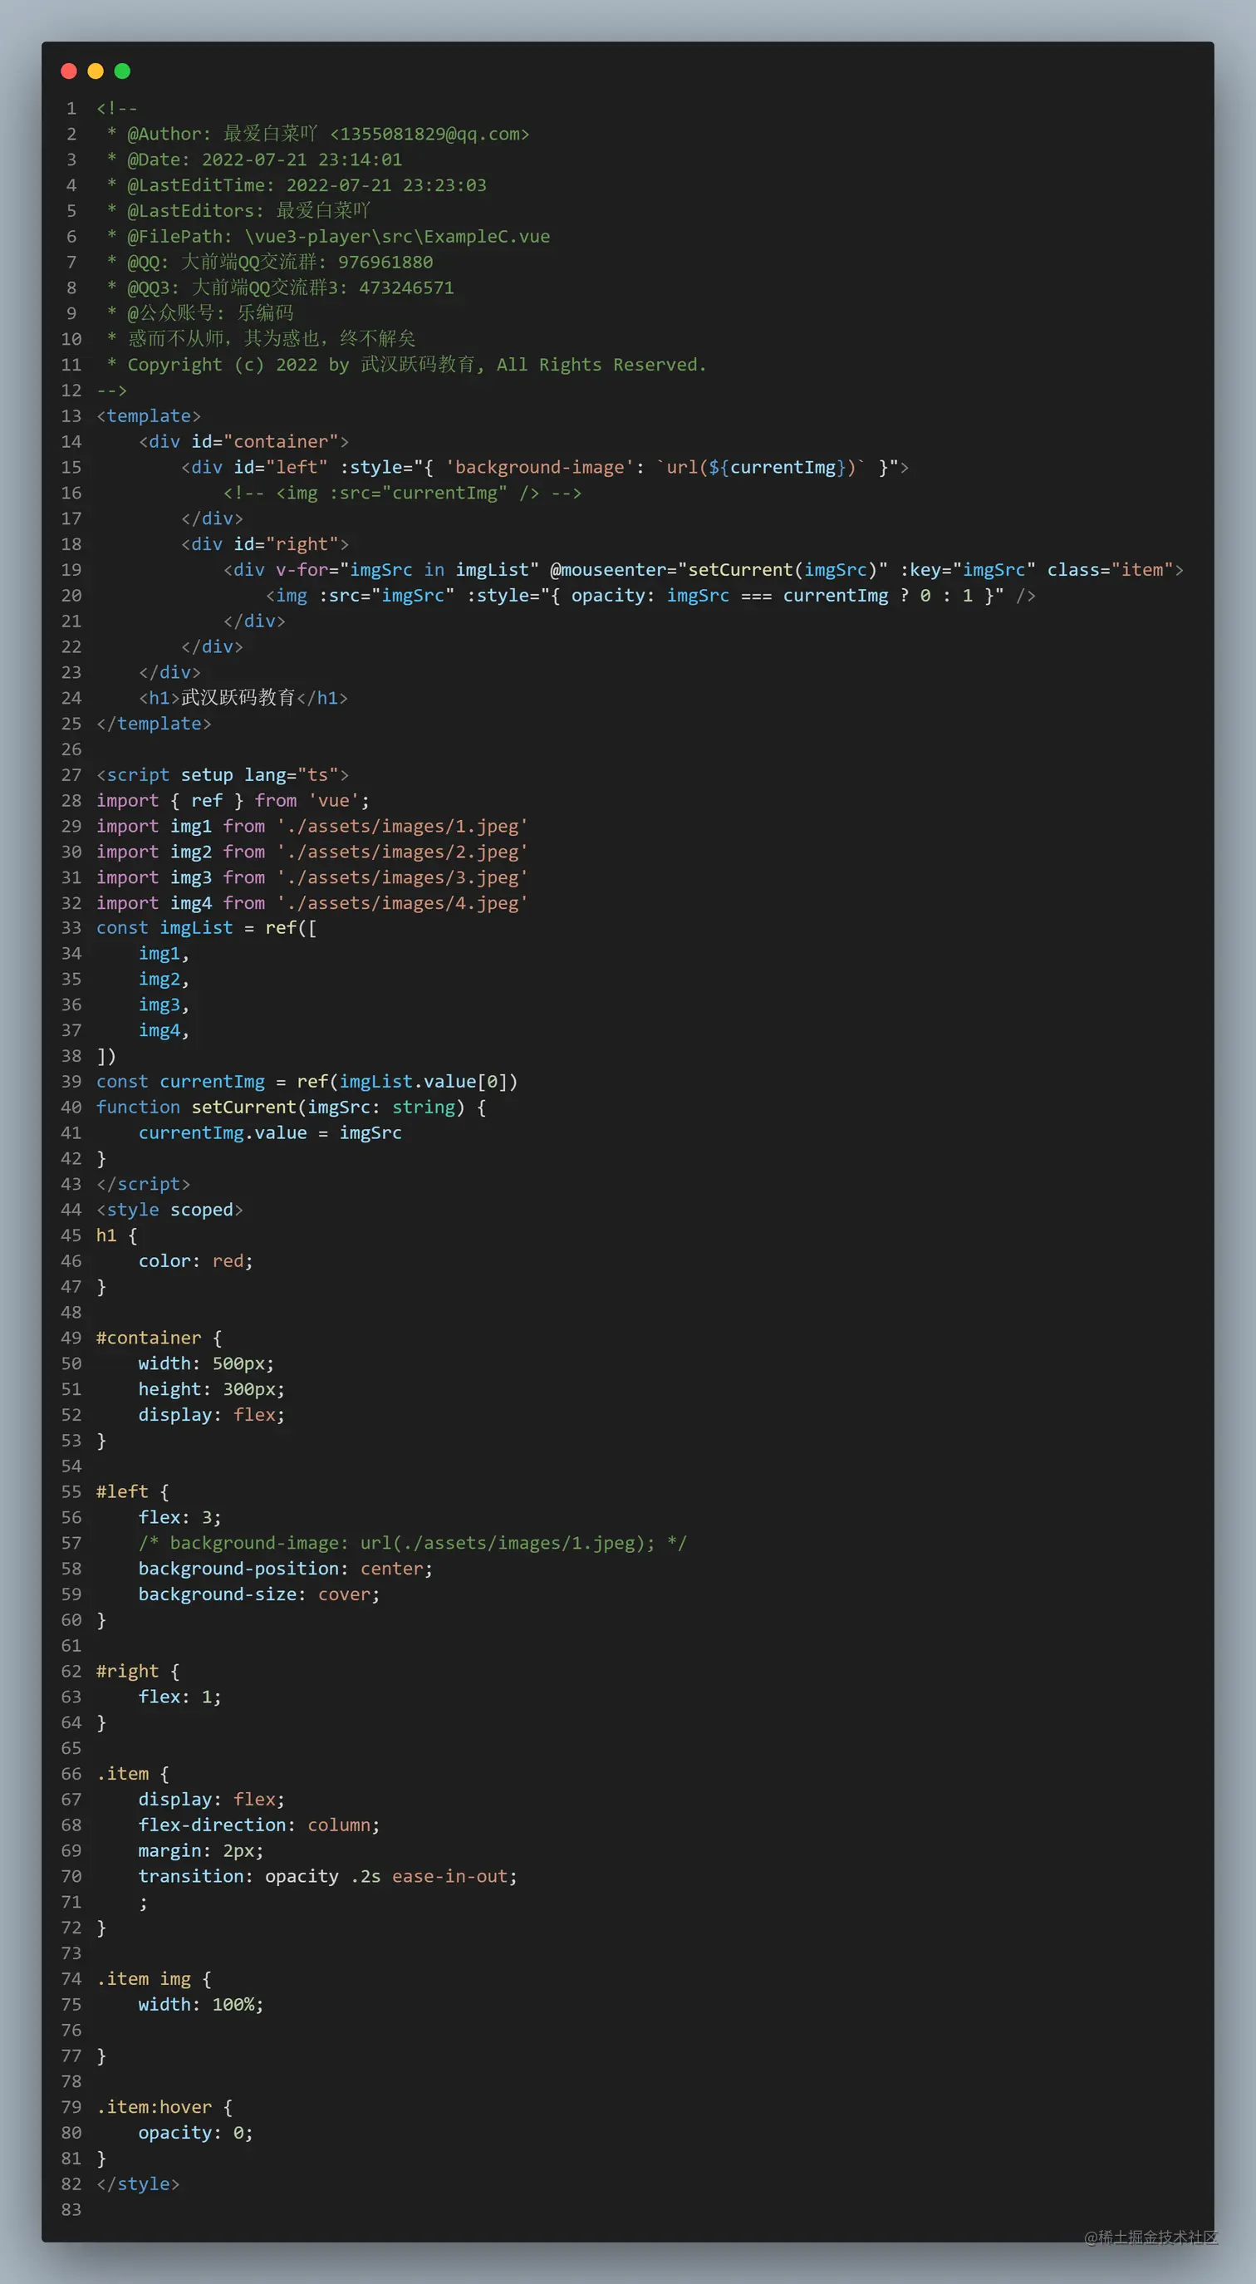Click the closing "</template>" tag
Image resolution: width=1256 pixels, height=2284 pixels.
coord(155,724)
